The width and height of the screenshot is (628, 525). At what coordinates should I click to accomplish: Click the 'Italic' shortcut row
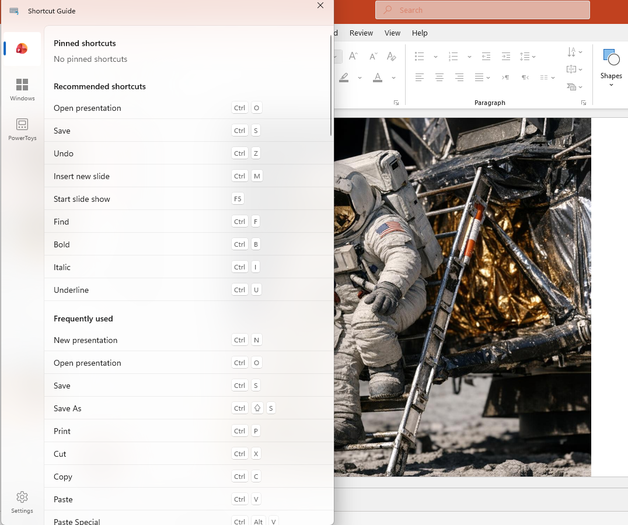tap(189, 267)
